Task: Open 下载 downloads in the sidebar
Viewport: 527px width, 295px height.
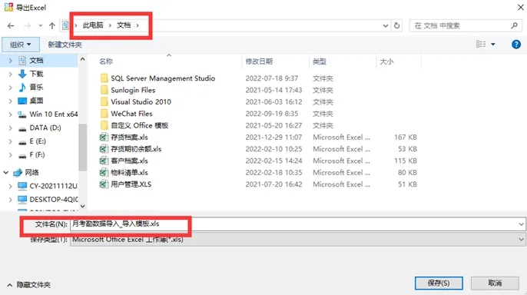Action: coord(36,74)
